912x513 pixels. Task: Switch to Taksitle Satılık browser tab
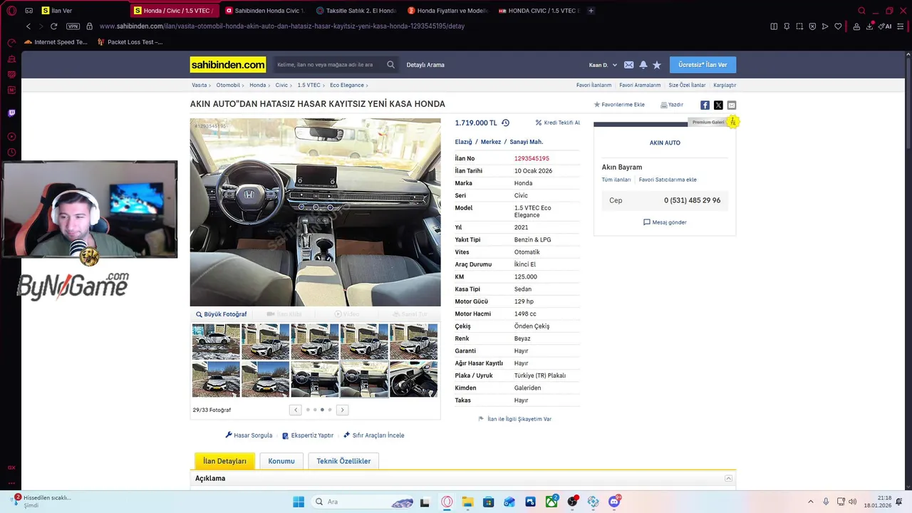(356, 11)
